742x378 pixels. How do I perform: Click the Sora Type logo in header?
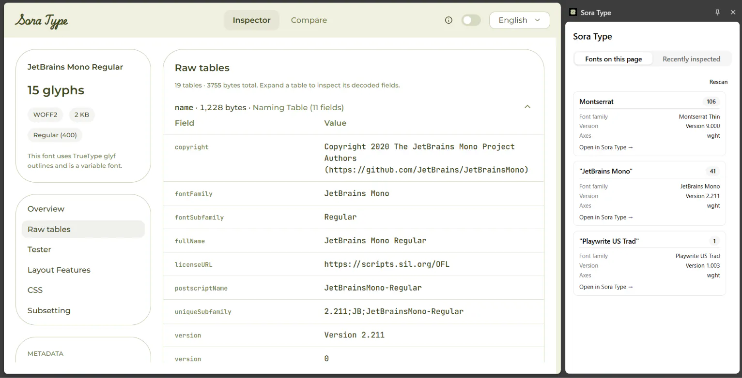pos(42,21)
